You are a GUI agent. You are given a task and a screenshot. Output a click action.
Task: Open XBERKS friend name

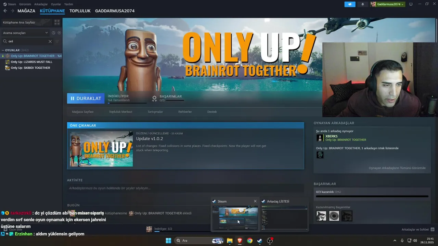click(x=331, y=136)
